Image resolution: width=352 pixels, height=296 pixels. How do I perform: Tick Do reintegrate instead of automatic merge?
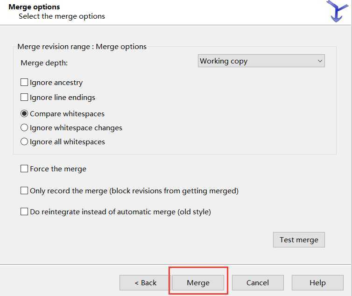click(24, 212)
